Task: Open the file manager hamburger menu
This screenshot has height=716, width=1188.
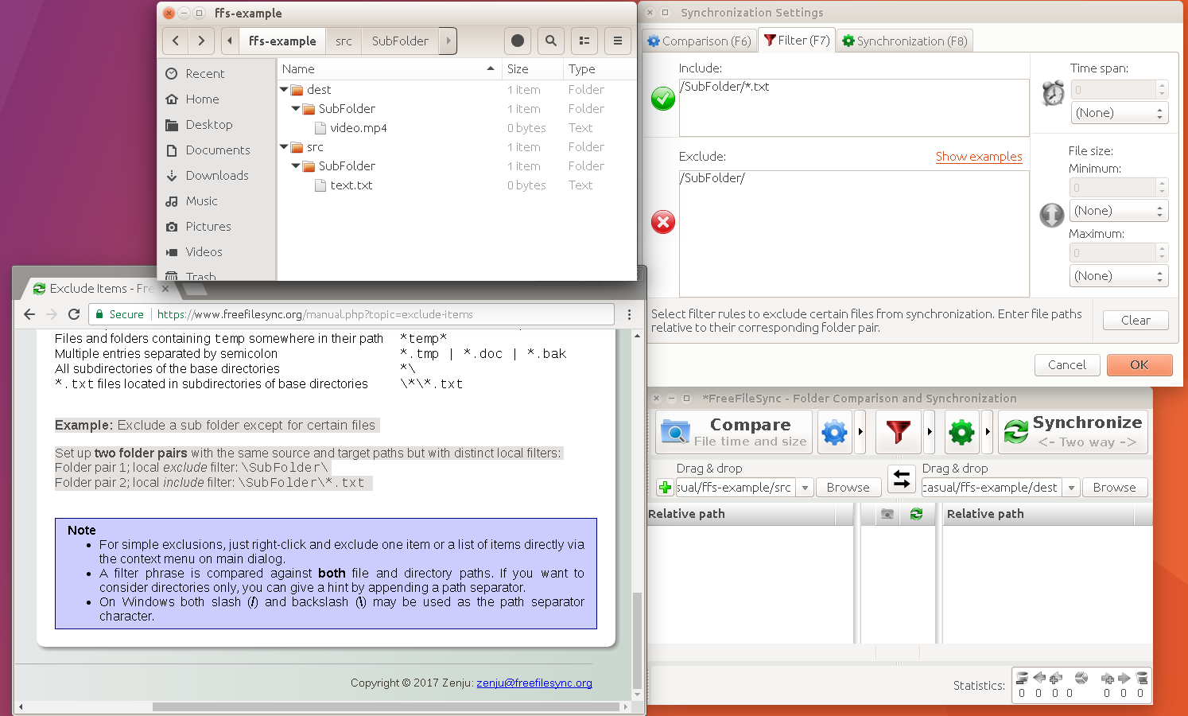Action: click(x=618, y=41)
